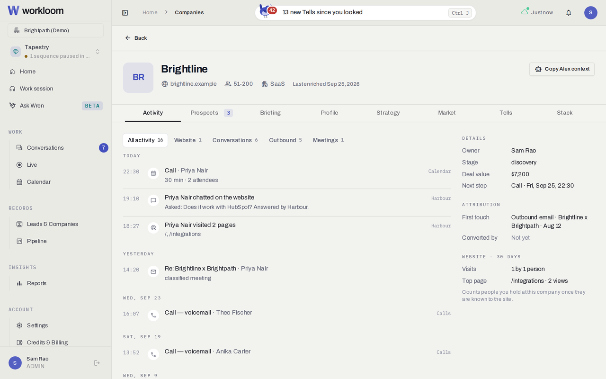Select the Tells tab
The height and width of the screenshot is (379, 606).
point(506,113)
